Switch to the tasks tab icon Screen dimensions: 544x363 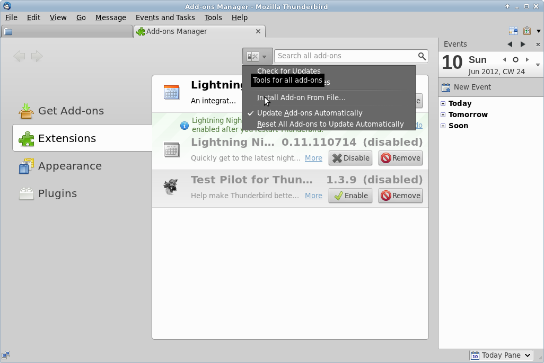(x=527, y=31)
